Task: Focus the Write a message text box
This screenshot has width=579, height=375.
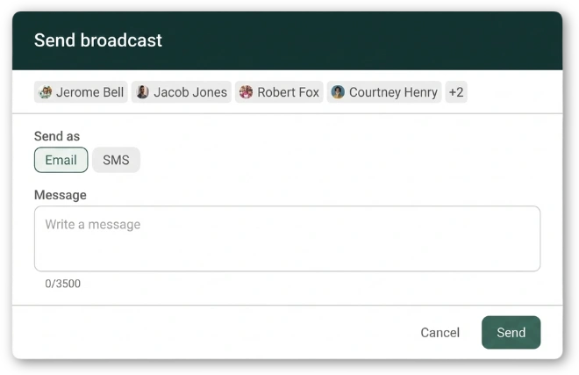Action: click(x=287, y=239)
